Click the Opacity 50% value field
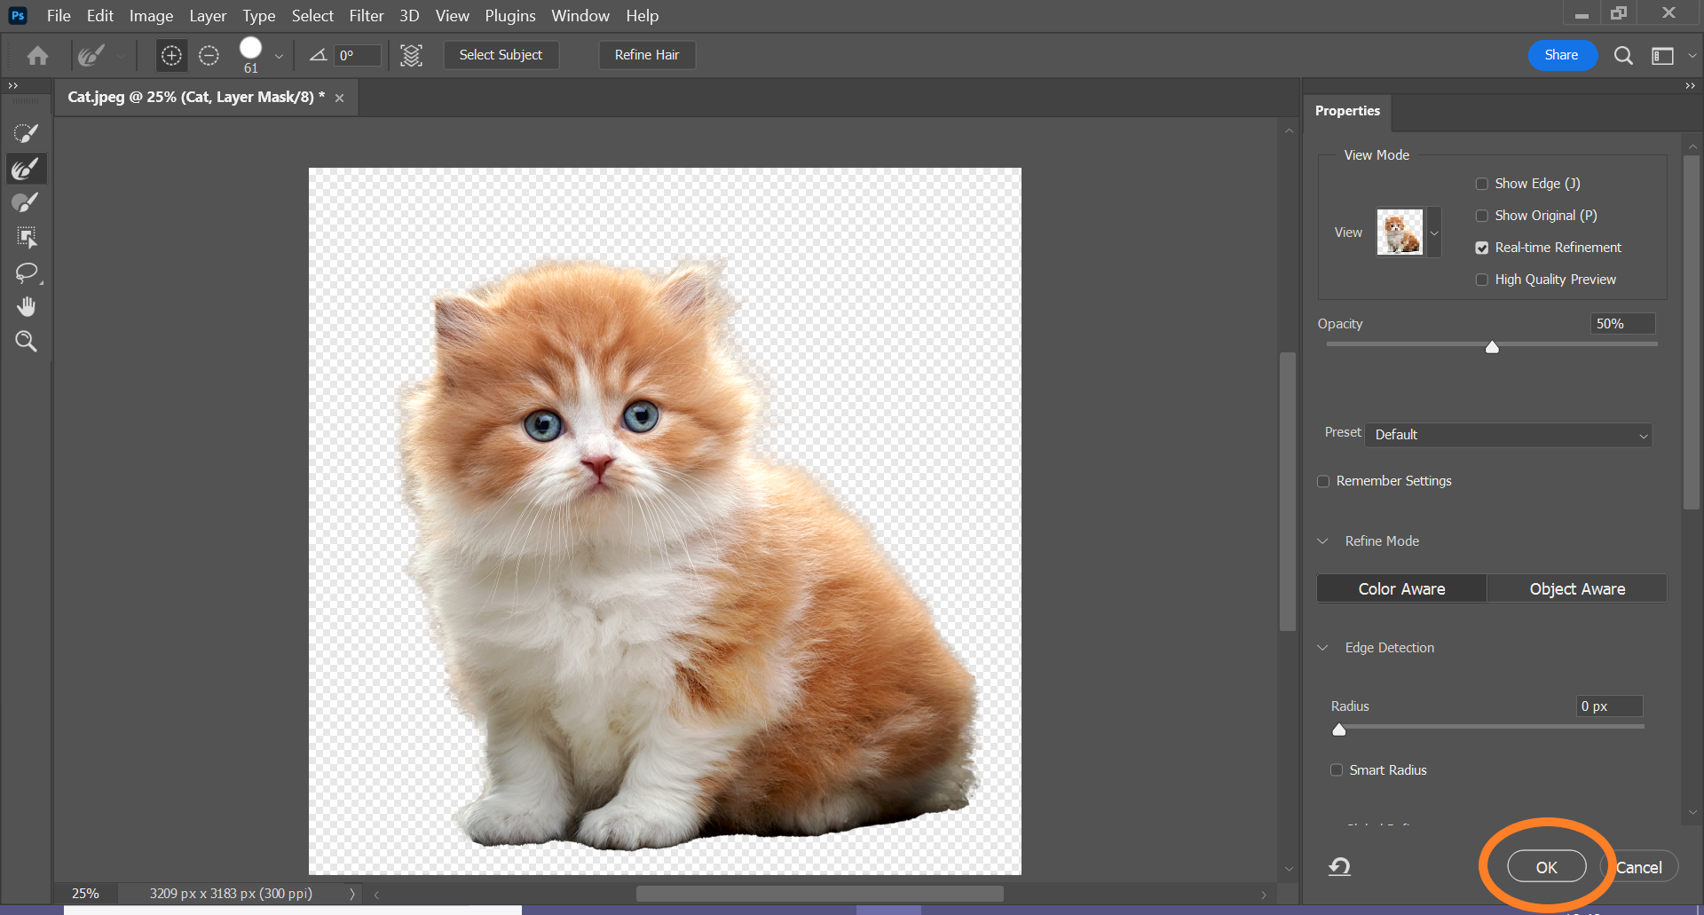1704x915 pixels. (1622, 324)
